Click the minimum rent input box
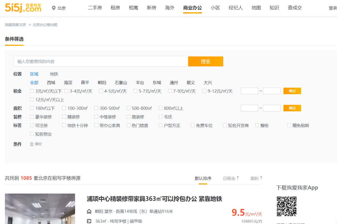Viewport: 337px width, 224px height. pyautogui.click(x=250, y=91)
